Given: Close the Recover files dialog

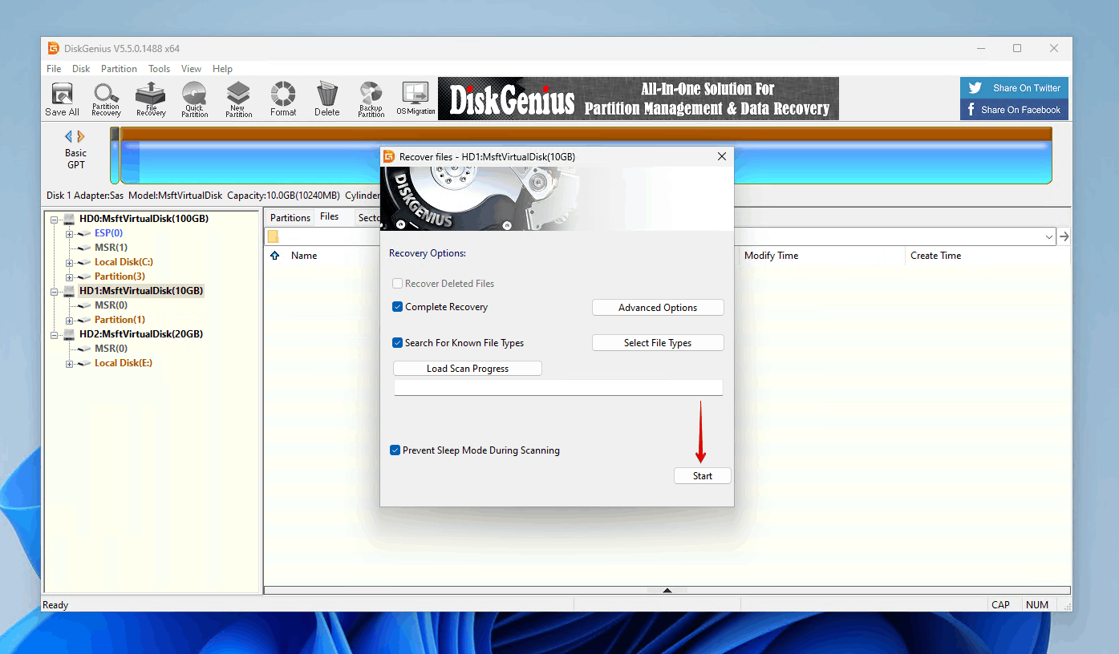Looking at the screenshot, I should tap(721, 157).
